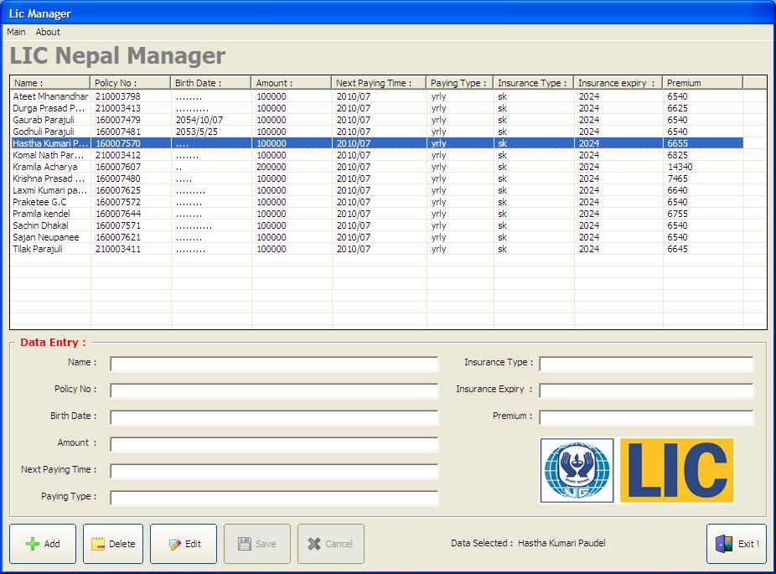Select the Krishna Prasad ... row
This screenshot has width=776, height=574.
coord(377,178)
